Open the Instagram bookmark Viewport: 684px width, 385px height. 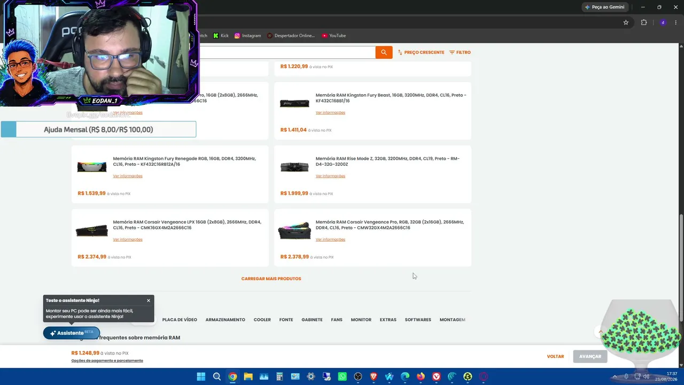pos(247,36)
